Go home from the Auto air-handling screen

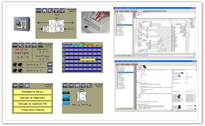coord(45,11)
